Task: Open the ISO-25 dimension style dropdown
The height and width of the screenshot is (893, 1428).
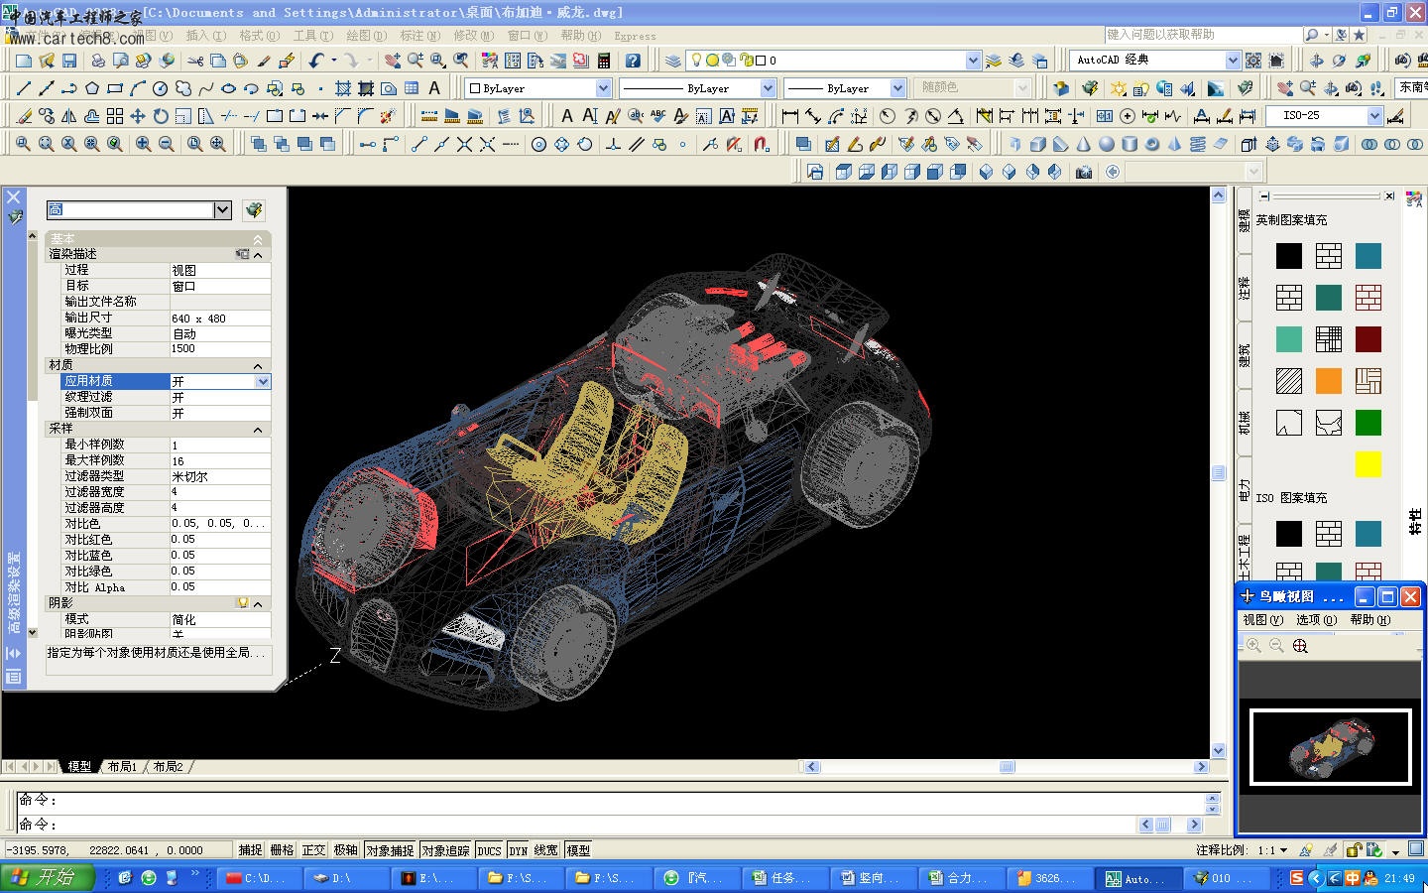Action: coord(1374,116)
